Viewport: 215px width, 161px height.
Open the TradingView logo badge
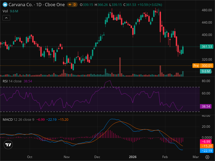pos(8,145)
